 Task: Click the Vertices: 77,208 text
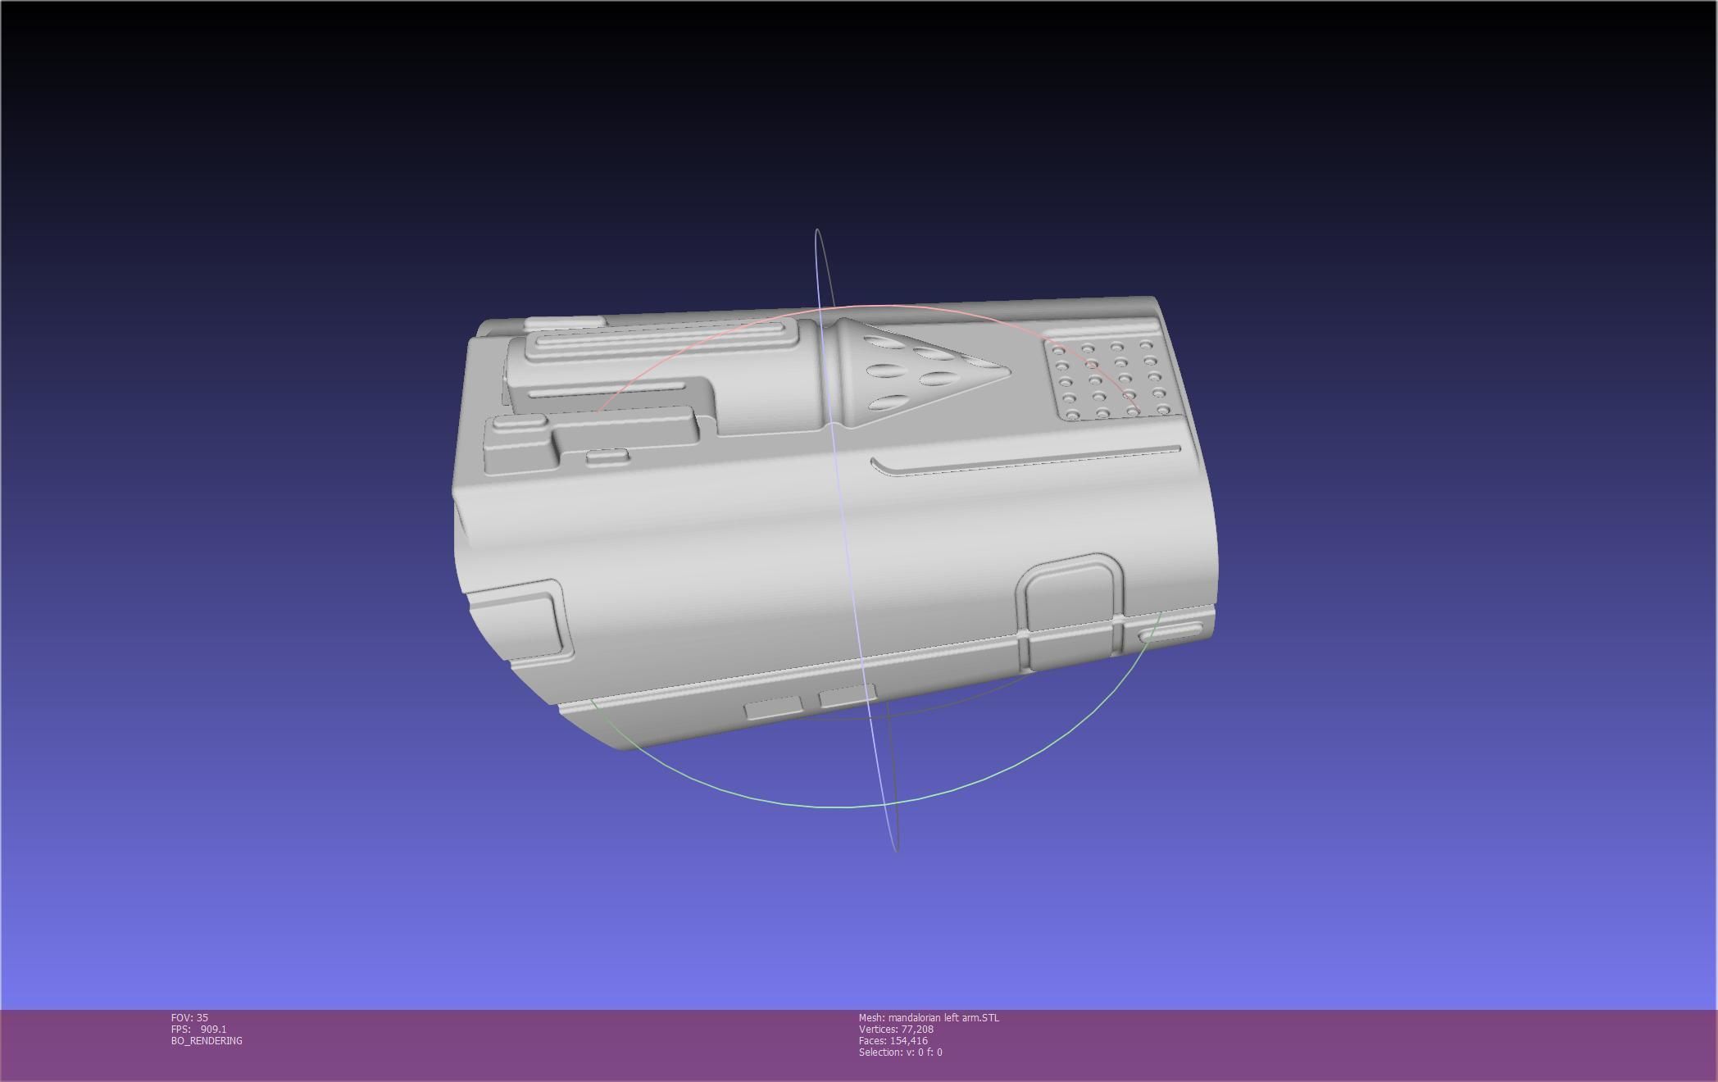[x=896, y=1029]
